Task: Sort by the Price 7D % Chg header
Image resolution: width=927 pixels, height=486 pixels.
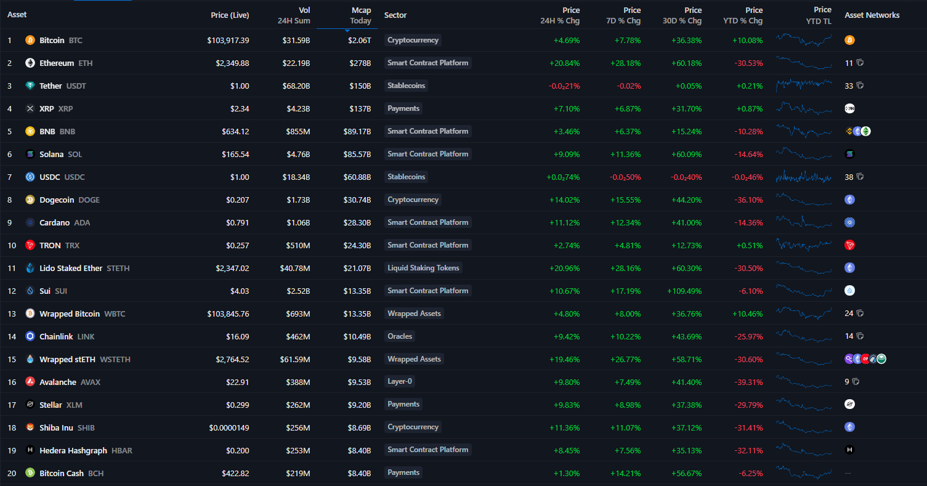Action: [623, 15]
